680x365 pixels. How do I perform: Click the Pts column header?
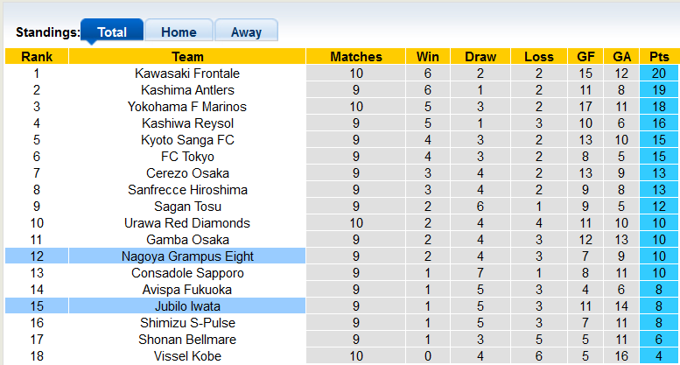pos(659,57)
